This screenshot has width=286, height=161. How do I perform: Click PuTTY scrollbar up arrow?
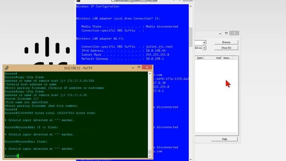[x=150, y=73]
